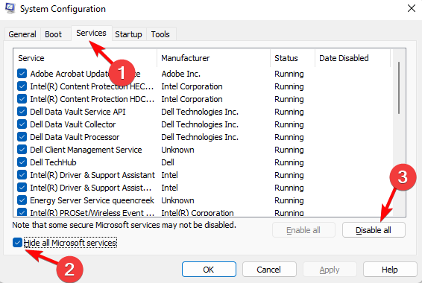The image size is (422, 283).
Task: Open the Boot tab
Action: point(53,34)
